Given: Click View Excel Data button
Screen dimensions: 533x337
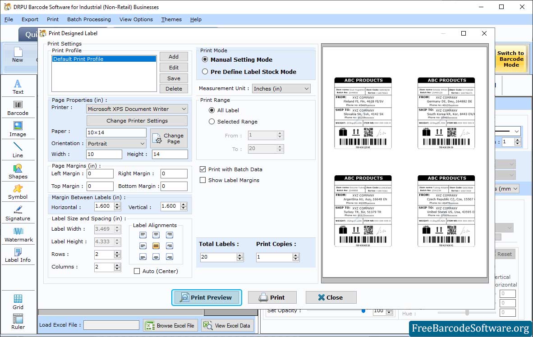Looking at the screenshot, I should point(227,325).
